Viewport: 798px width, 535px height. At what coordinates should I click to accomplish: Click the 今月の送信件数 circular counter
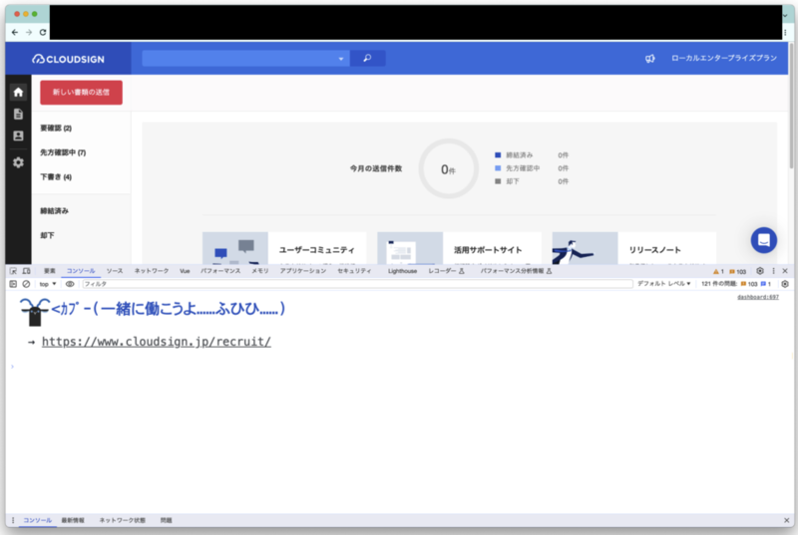[x=448, y=168]
